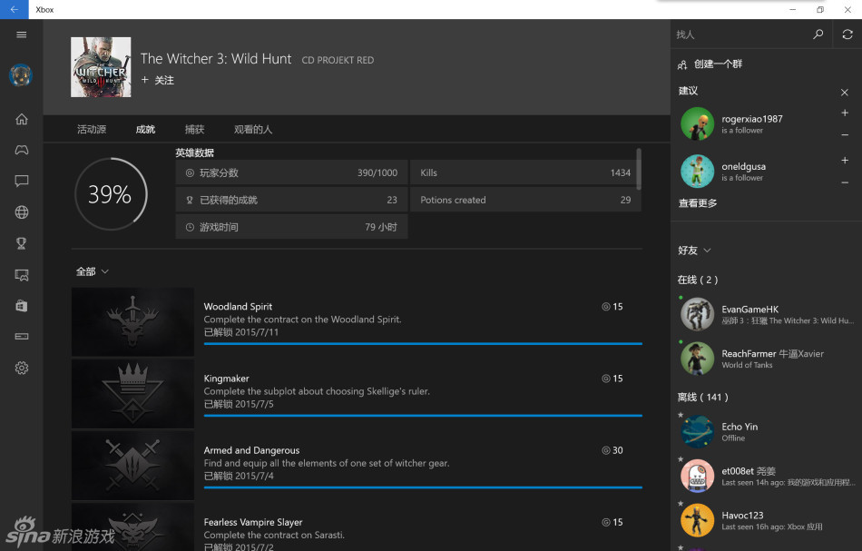Screen dimensions: 862x551
Task: Open Messages in the left sidebar
Action: pos(22,182)
